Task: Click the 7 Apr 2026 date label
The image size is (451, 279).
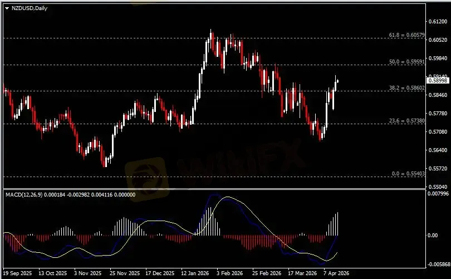Action: click(336, 273)
